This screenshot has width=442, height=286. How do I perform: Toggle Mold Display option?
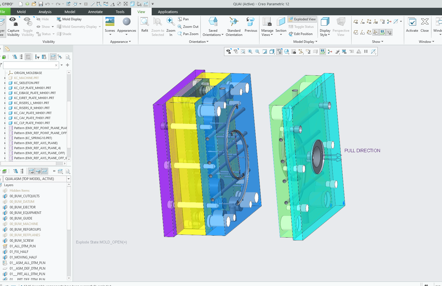pos(69,19)
